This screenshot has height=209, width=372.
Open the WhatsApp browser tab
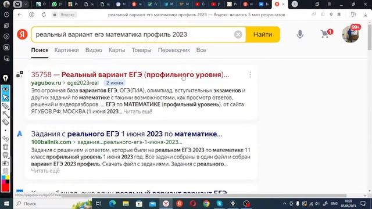point(56,4)
